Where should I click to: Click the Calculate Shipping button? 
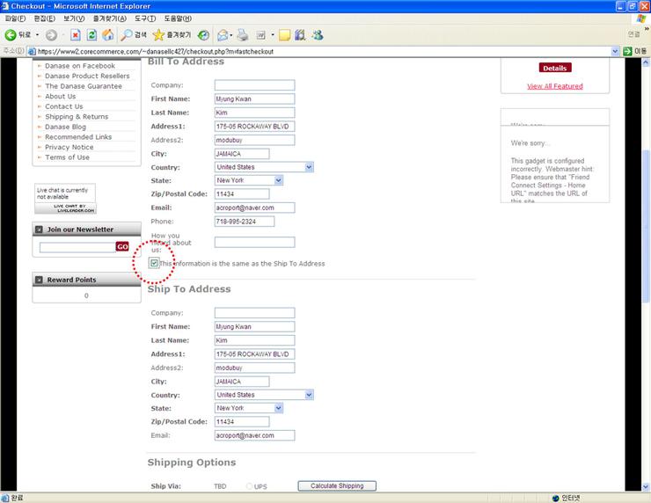pyautogui.click(x=337, y=486)
